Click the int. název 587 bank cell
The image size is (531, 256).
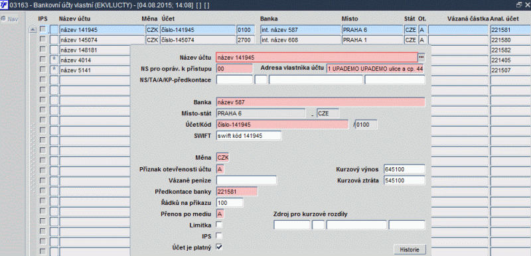point(301,30)
